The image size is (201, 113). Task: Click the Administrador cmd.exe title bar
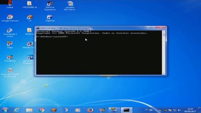(x=65, y=28)
